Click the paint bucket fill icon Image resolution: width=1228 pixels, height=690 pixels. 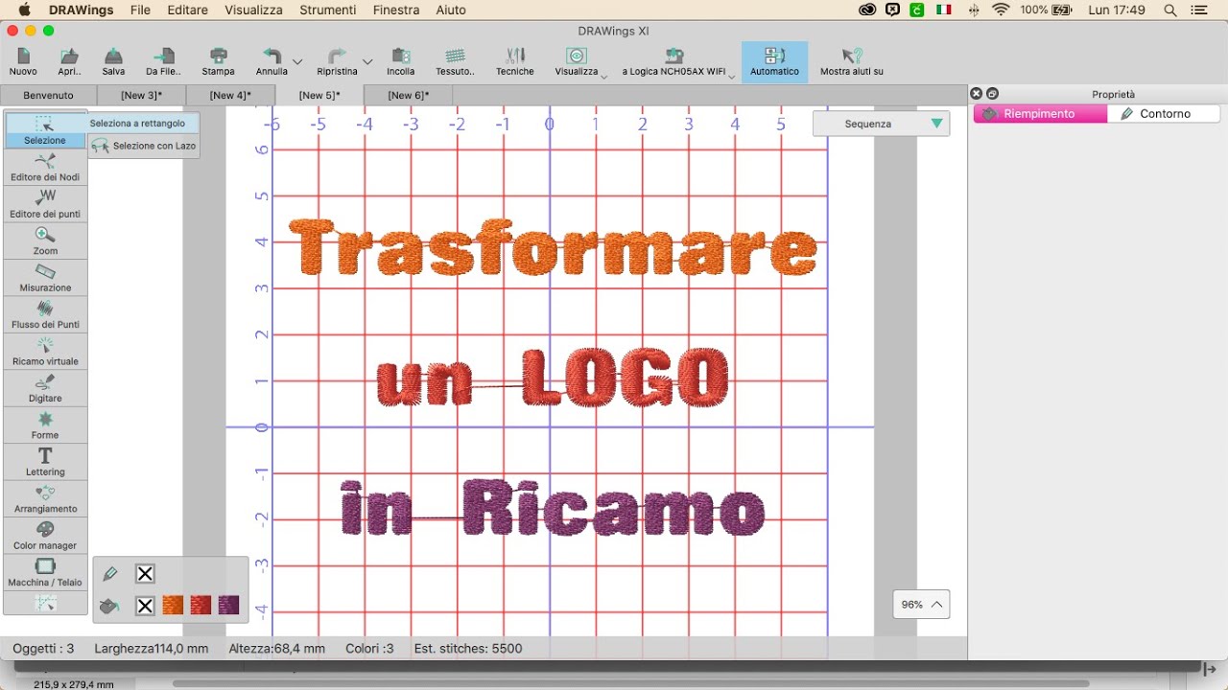(110, 606)
